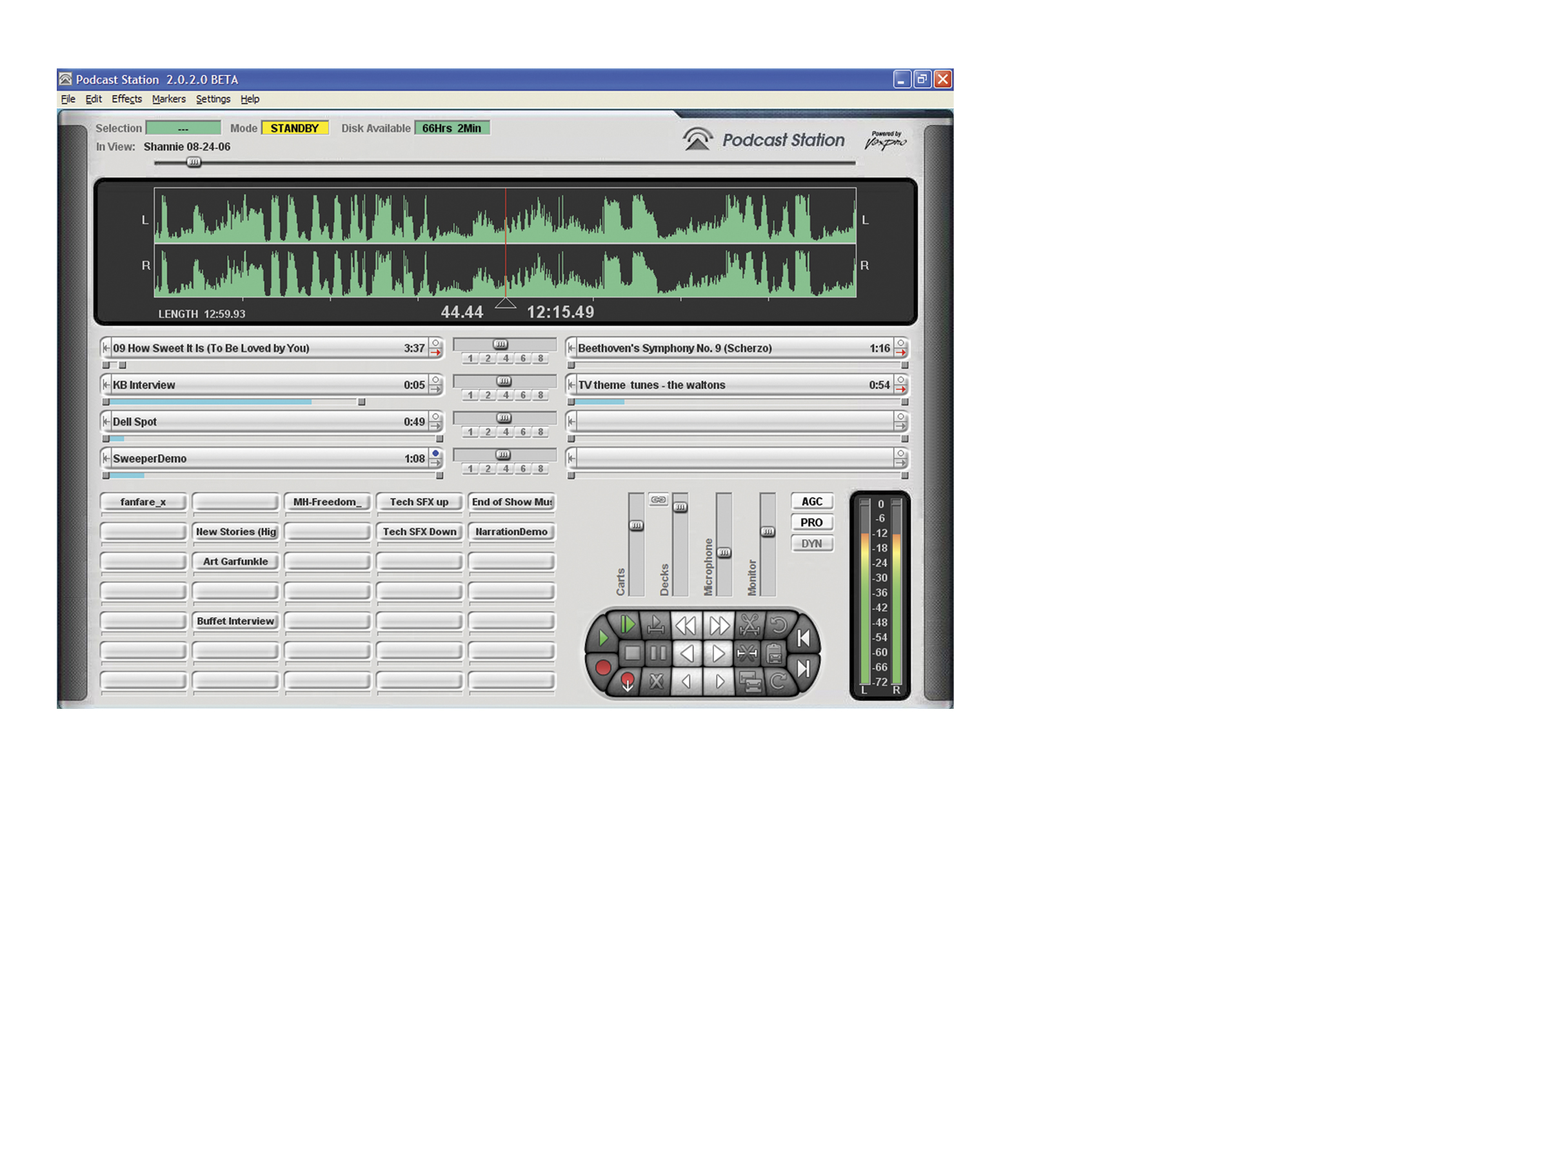Click the Pause transport button
The width and height of the screenshot is (1548, 1161).
coord(658,653)
